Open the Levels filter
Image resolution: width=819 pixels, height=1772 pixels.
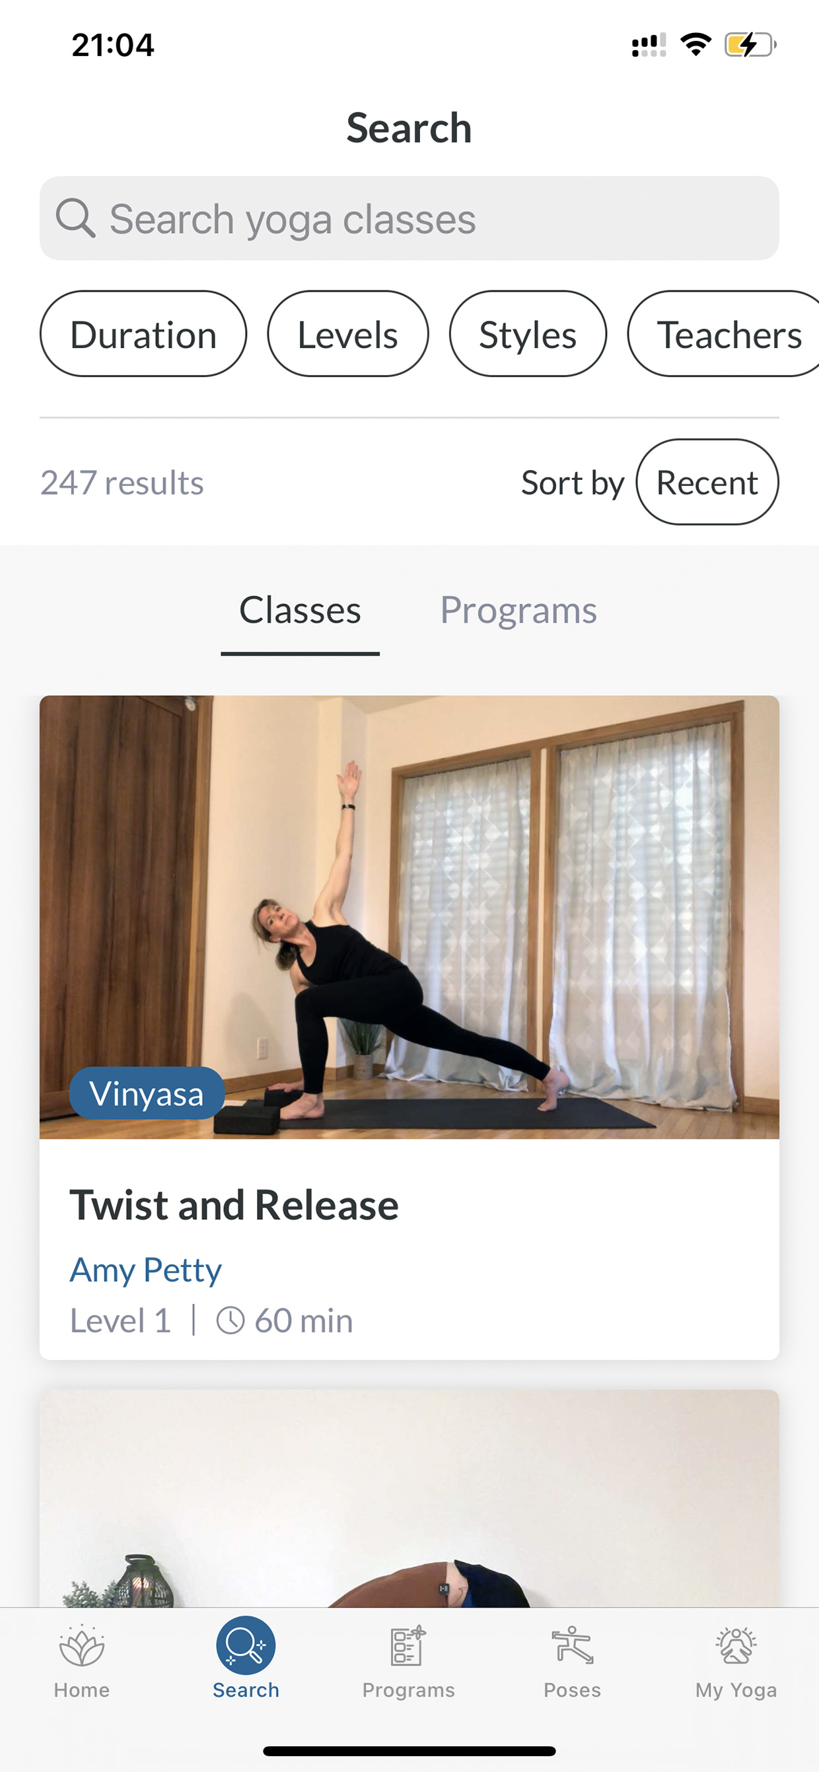click(347, 333)
